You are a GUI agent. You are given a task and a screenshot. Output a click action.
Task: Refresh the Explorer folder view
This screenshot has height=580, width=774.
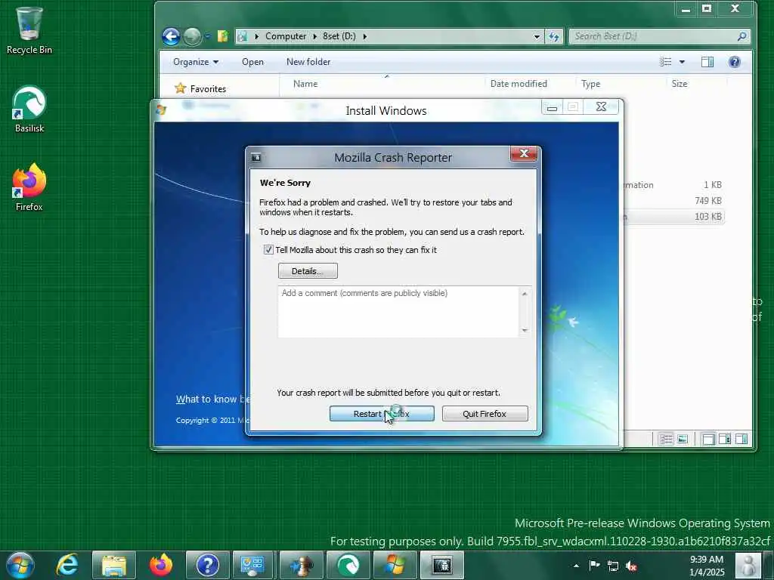(x=554, y=36)
